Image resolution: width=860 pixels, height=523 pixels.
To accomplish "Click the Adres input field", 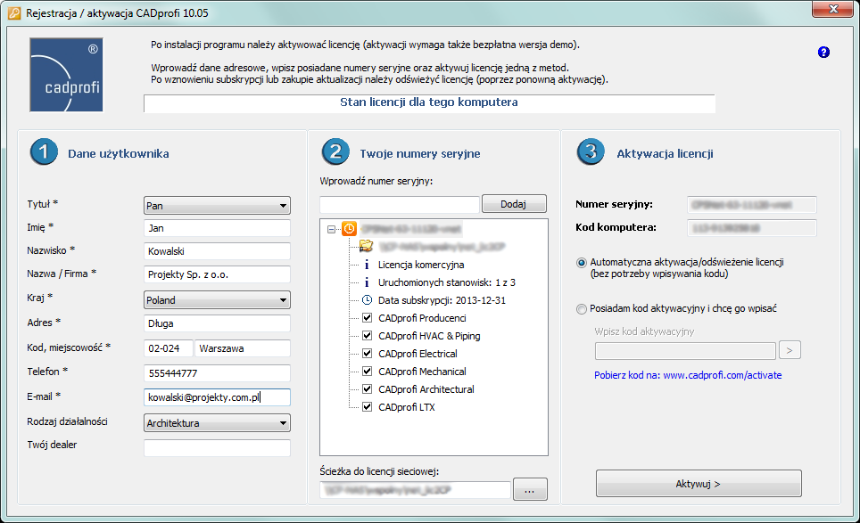I will (x=217, y=323).
